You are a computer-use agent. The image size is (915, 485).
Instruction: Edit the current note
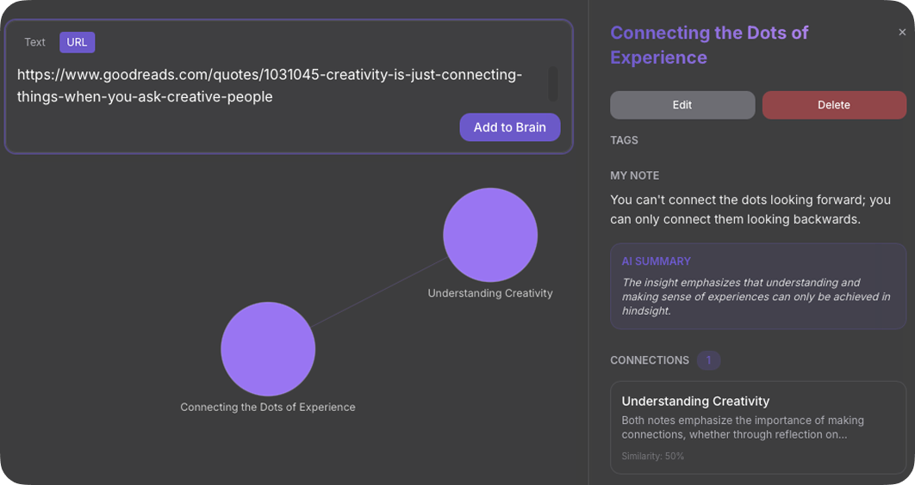(682, 105)
